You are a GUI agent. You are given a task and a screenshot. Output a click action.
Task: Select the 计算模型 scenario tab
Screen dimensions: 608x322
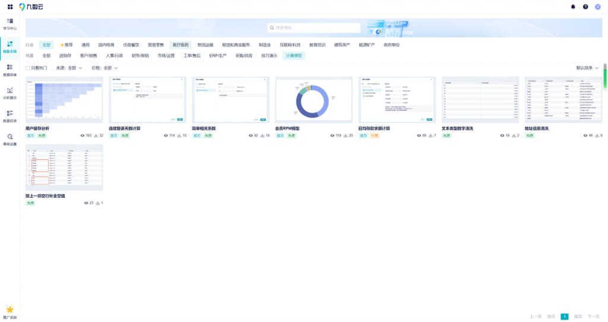(x=293, y=56)
